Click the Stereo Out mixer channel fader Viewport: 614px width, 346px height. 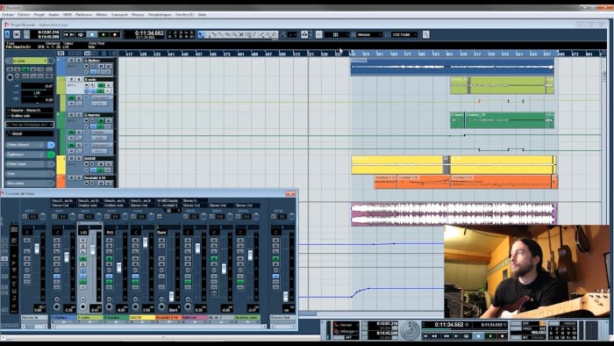285,296
